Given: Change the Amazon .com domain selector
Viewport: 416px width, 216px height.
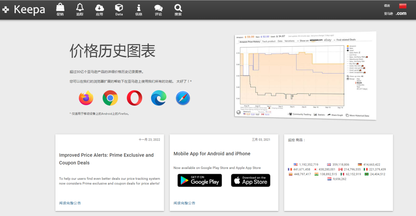Looking at the screenshot, I should click(401, 13).
